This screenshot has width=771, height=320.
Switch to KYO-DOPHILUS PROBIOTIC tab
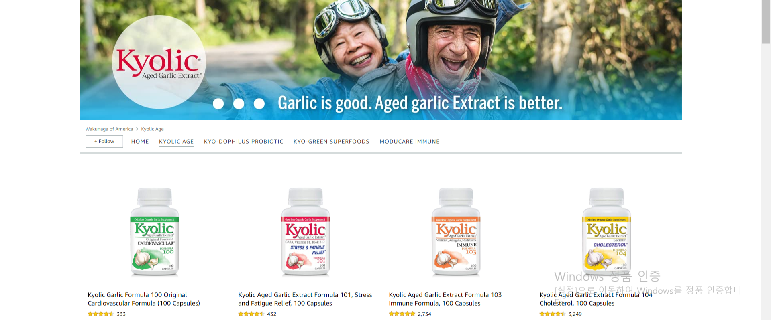(x=243, y=142)
